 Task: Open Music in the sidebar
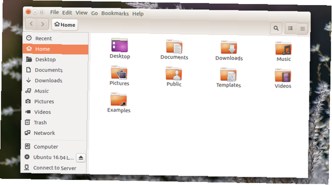click(55, 91)
